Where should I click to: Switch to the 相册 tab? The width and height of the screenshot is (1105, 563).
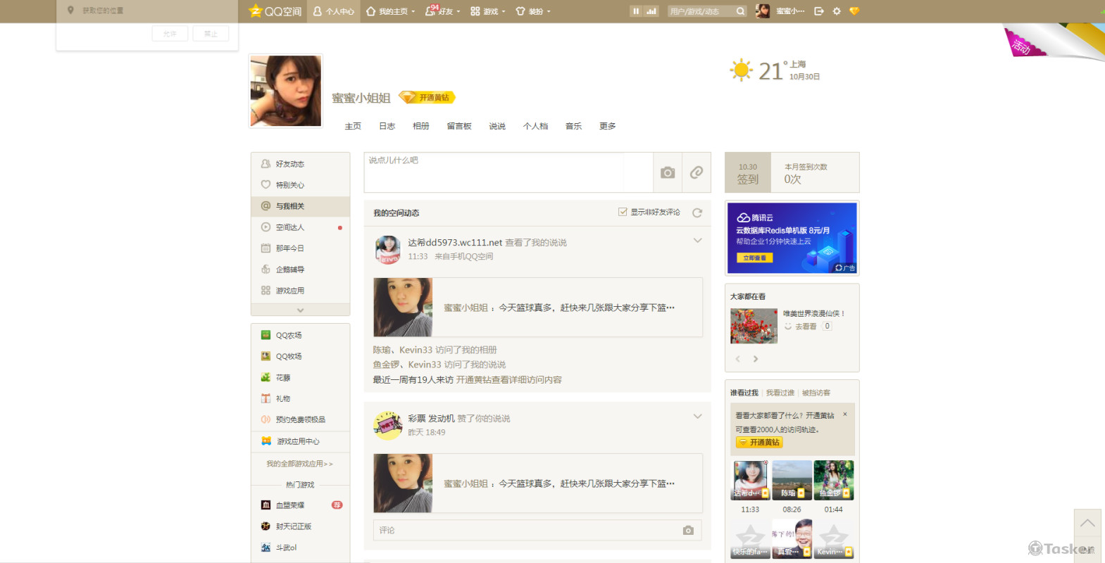click(x=420, y=126)
